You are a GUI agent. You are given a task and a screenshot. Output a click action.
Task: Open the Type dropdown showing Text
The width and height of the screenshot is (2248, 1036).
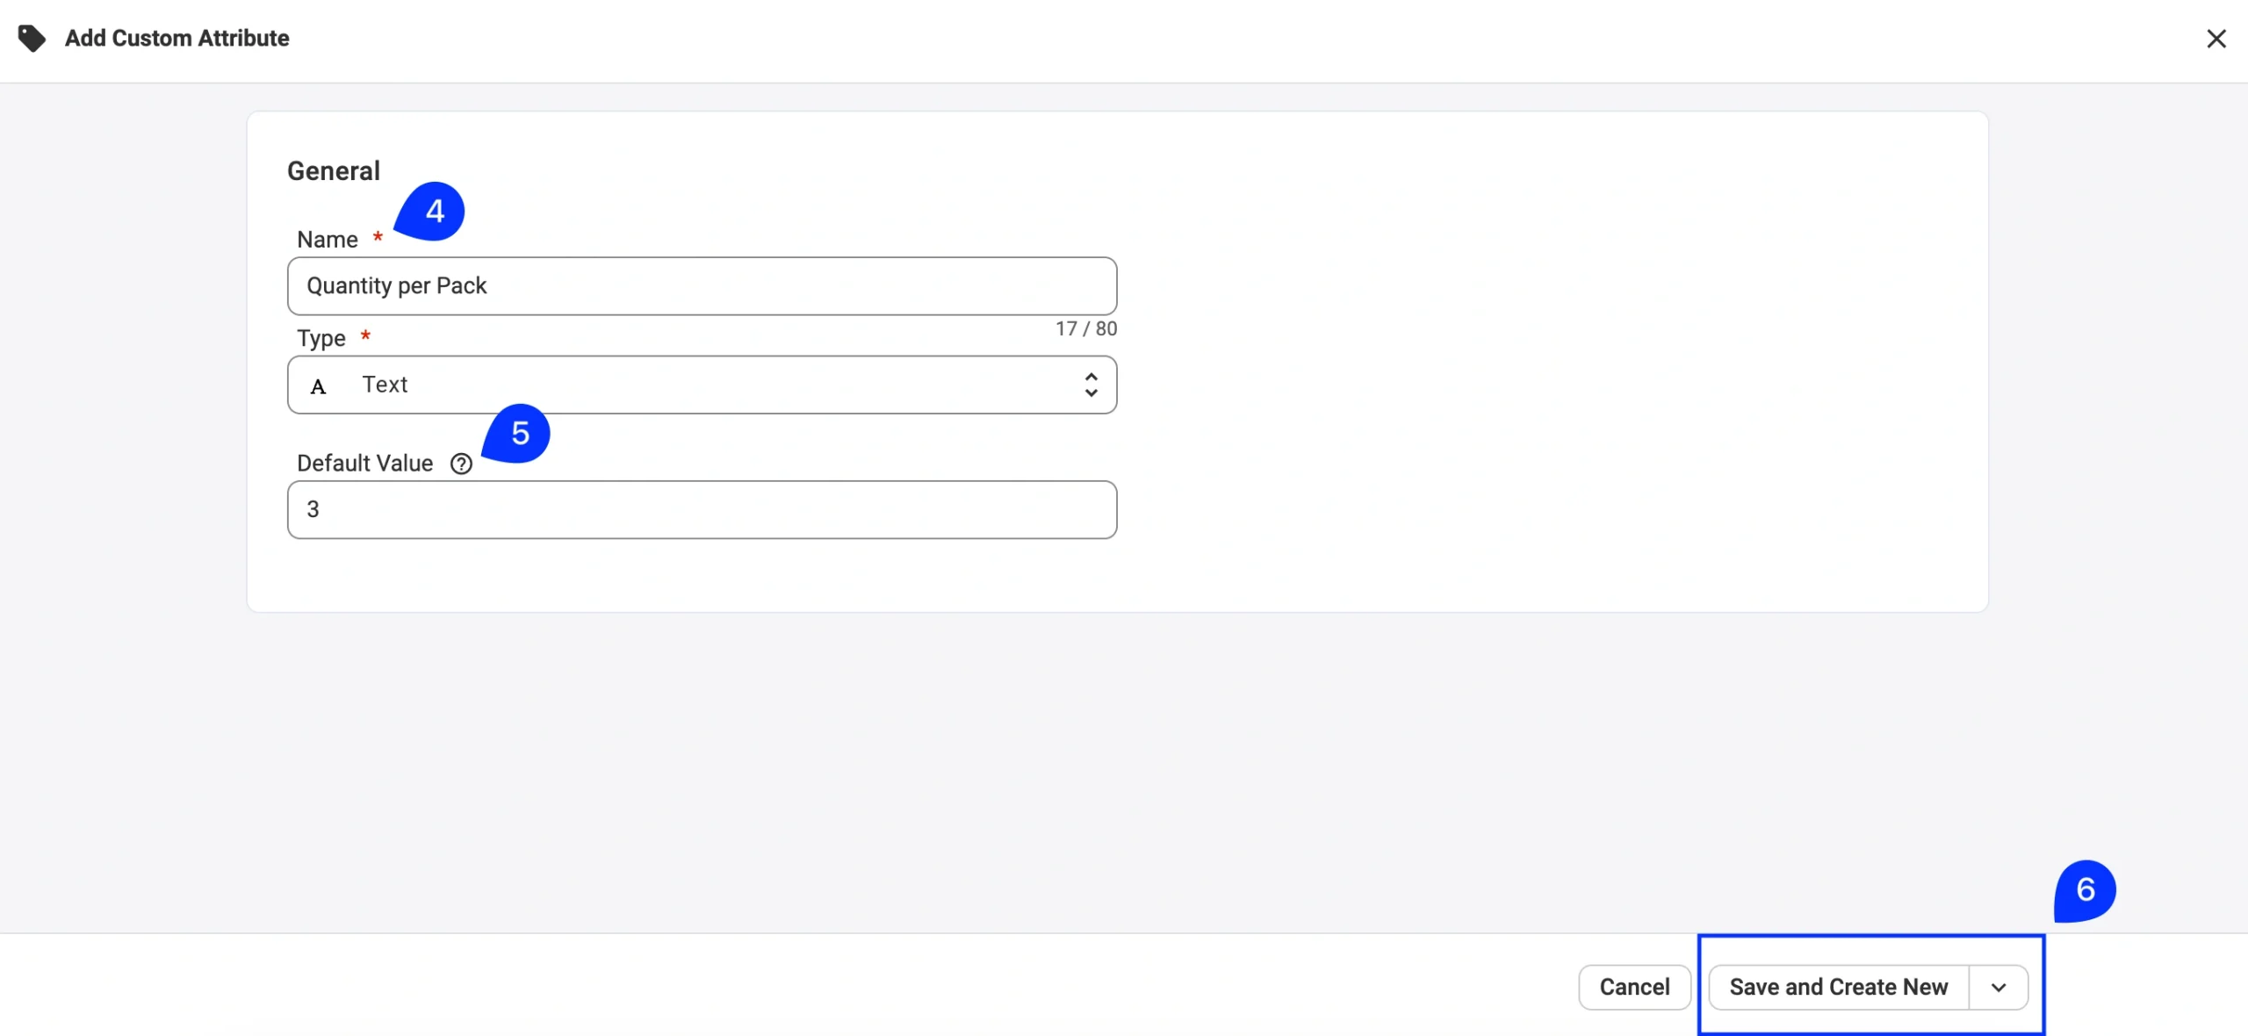[x=701, y=385]
